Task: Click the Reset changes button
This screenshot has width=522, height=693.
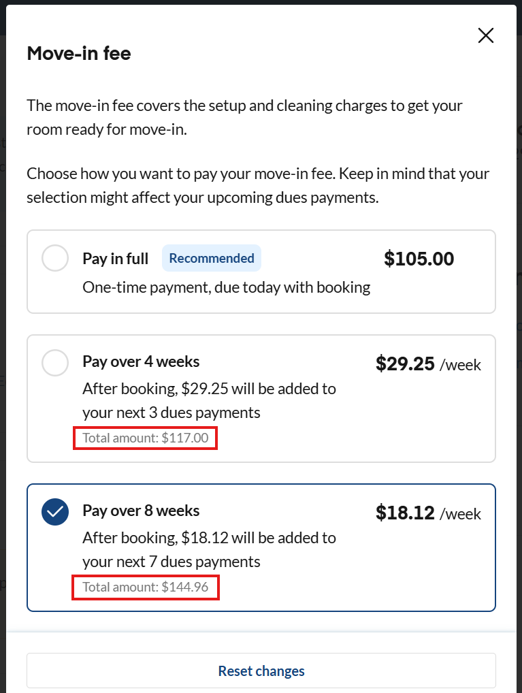Action: point(261,671)
